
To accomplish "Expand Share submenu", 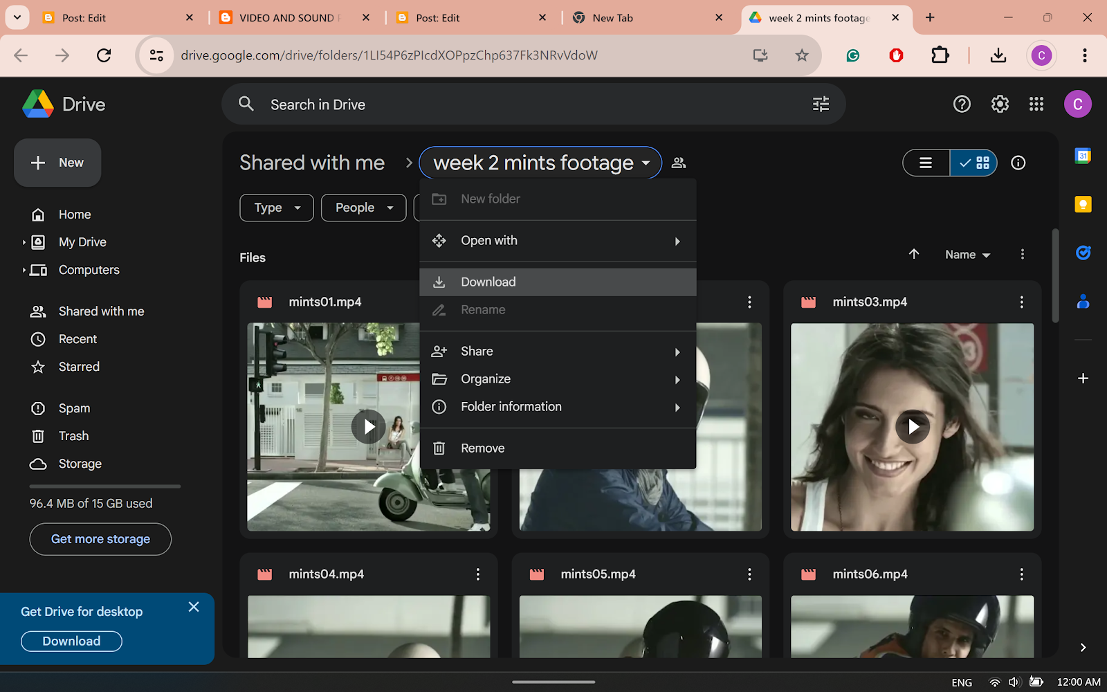I will pos(558,352).
